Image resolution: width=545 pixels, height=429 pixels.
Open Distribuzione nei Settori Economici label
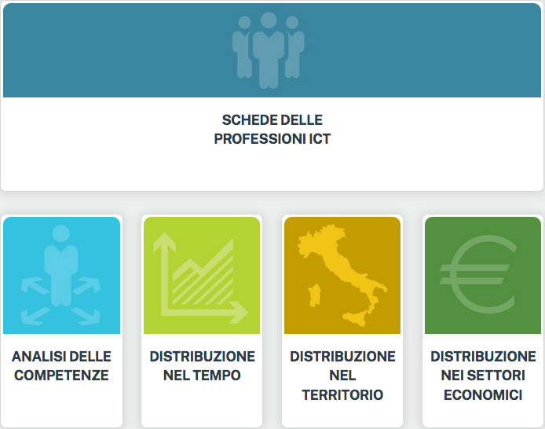click(483, 376)
